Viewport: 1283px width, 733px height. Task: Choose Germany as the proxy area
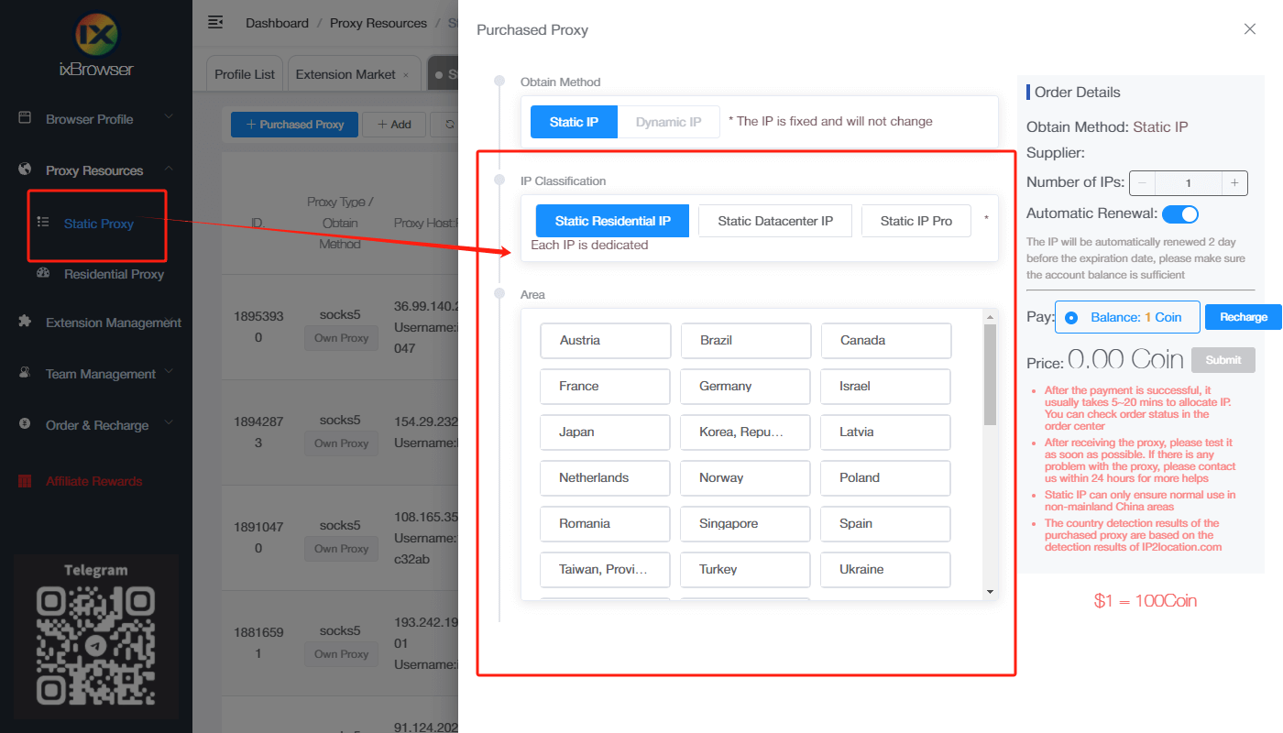(x=745, y=386)
